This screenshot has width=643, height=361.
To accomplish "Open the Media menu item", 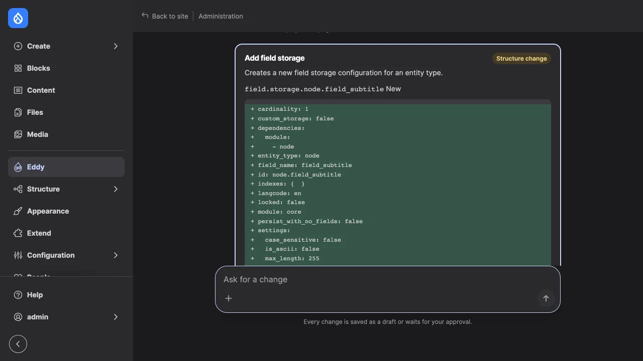I will click(x=66, y=134).
